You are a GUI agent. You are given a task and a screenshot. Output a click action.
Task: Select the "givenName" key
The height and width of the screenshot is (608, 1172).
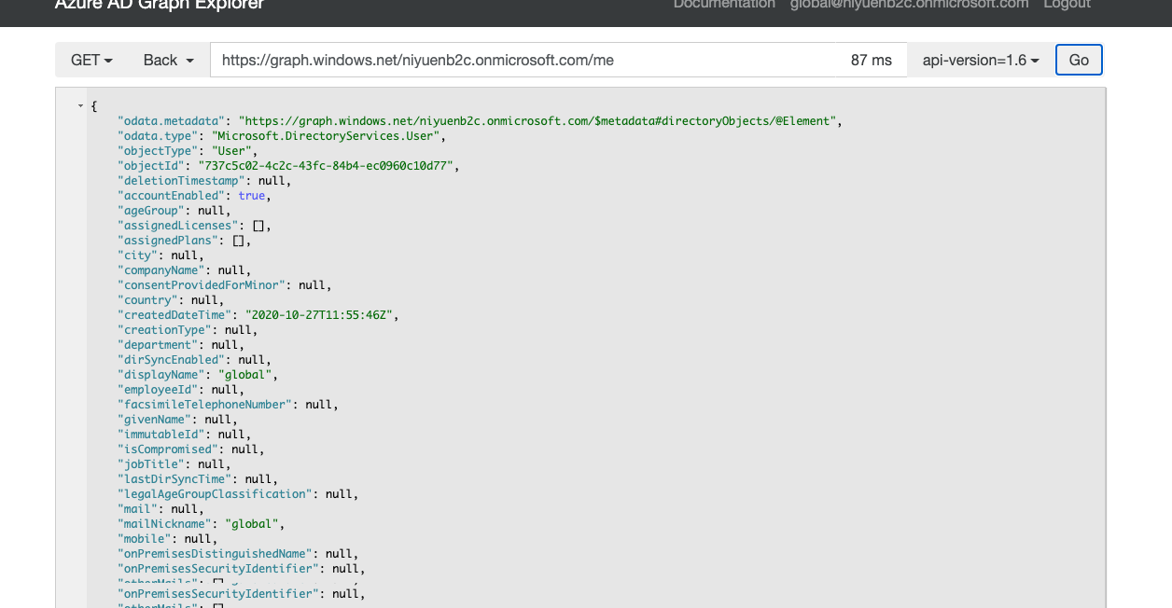pos(155,420)
